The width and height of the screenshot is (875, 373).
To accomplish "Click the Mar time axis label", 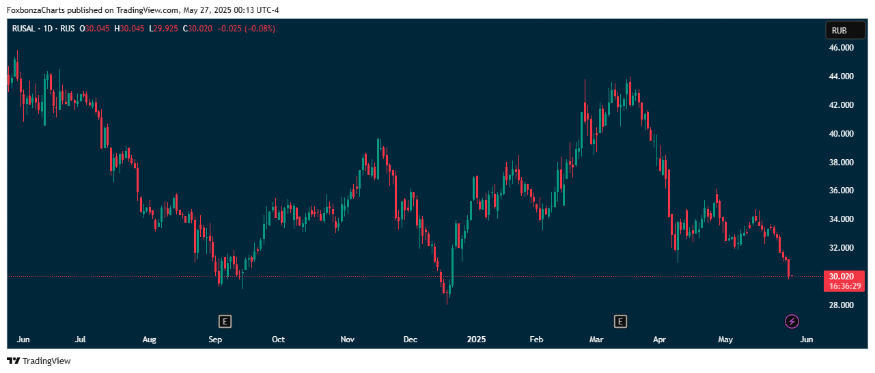I will [596, 339].
